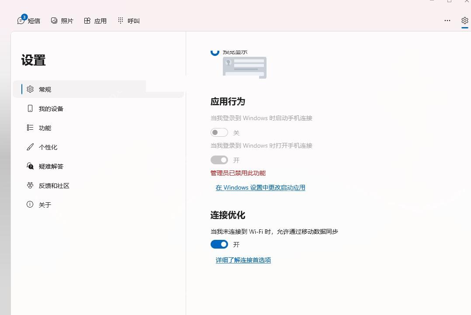Click the notification preview thumbnail image

coord(245,68)
